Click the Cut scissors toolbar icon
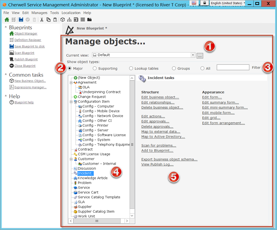 coord(42,20)
